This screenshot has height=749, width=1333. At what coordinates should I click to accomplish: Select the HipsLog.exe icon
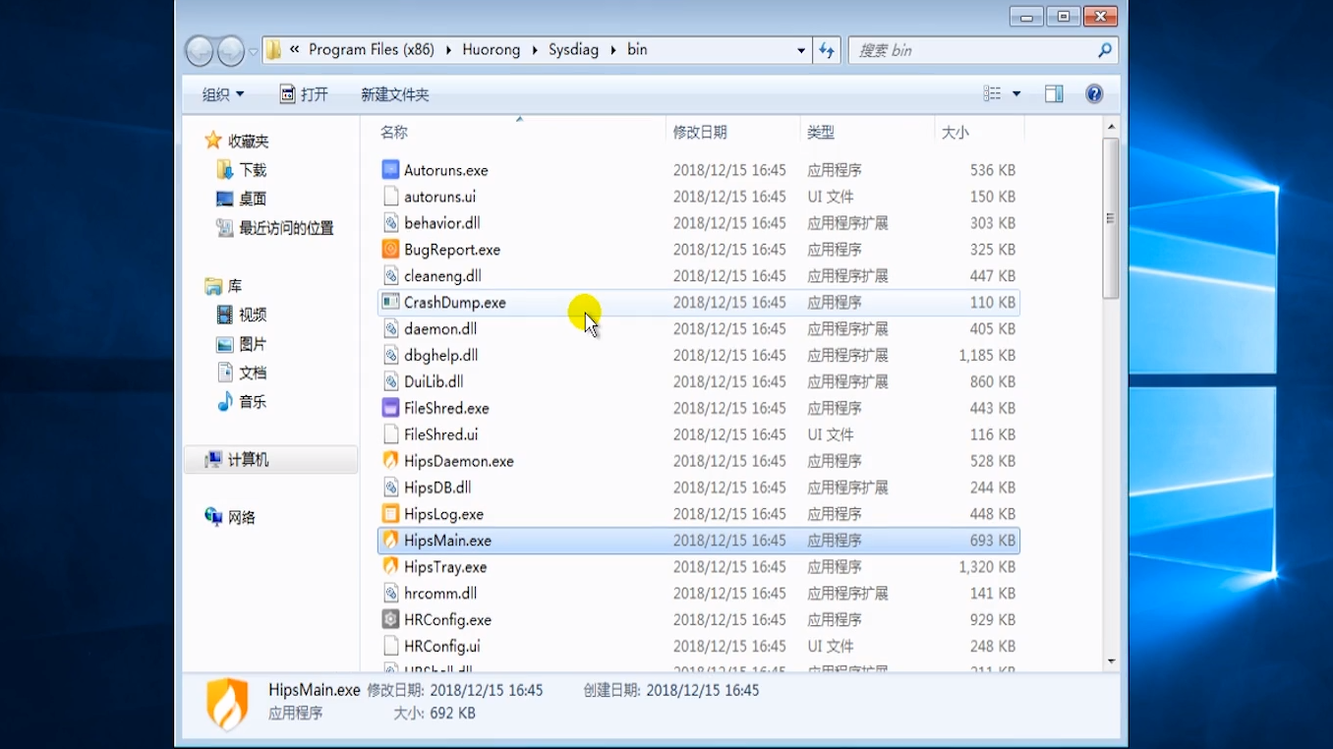tap(390, 514)
